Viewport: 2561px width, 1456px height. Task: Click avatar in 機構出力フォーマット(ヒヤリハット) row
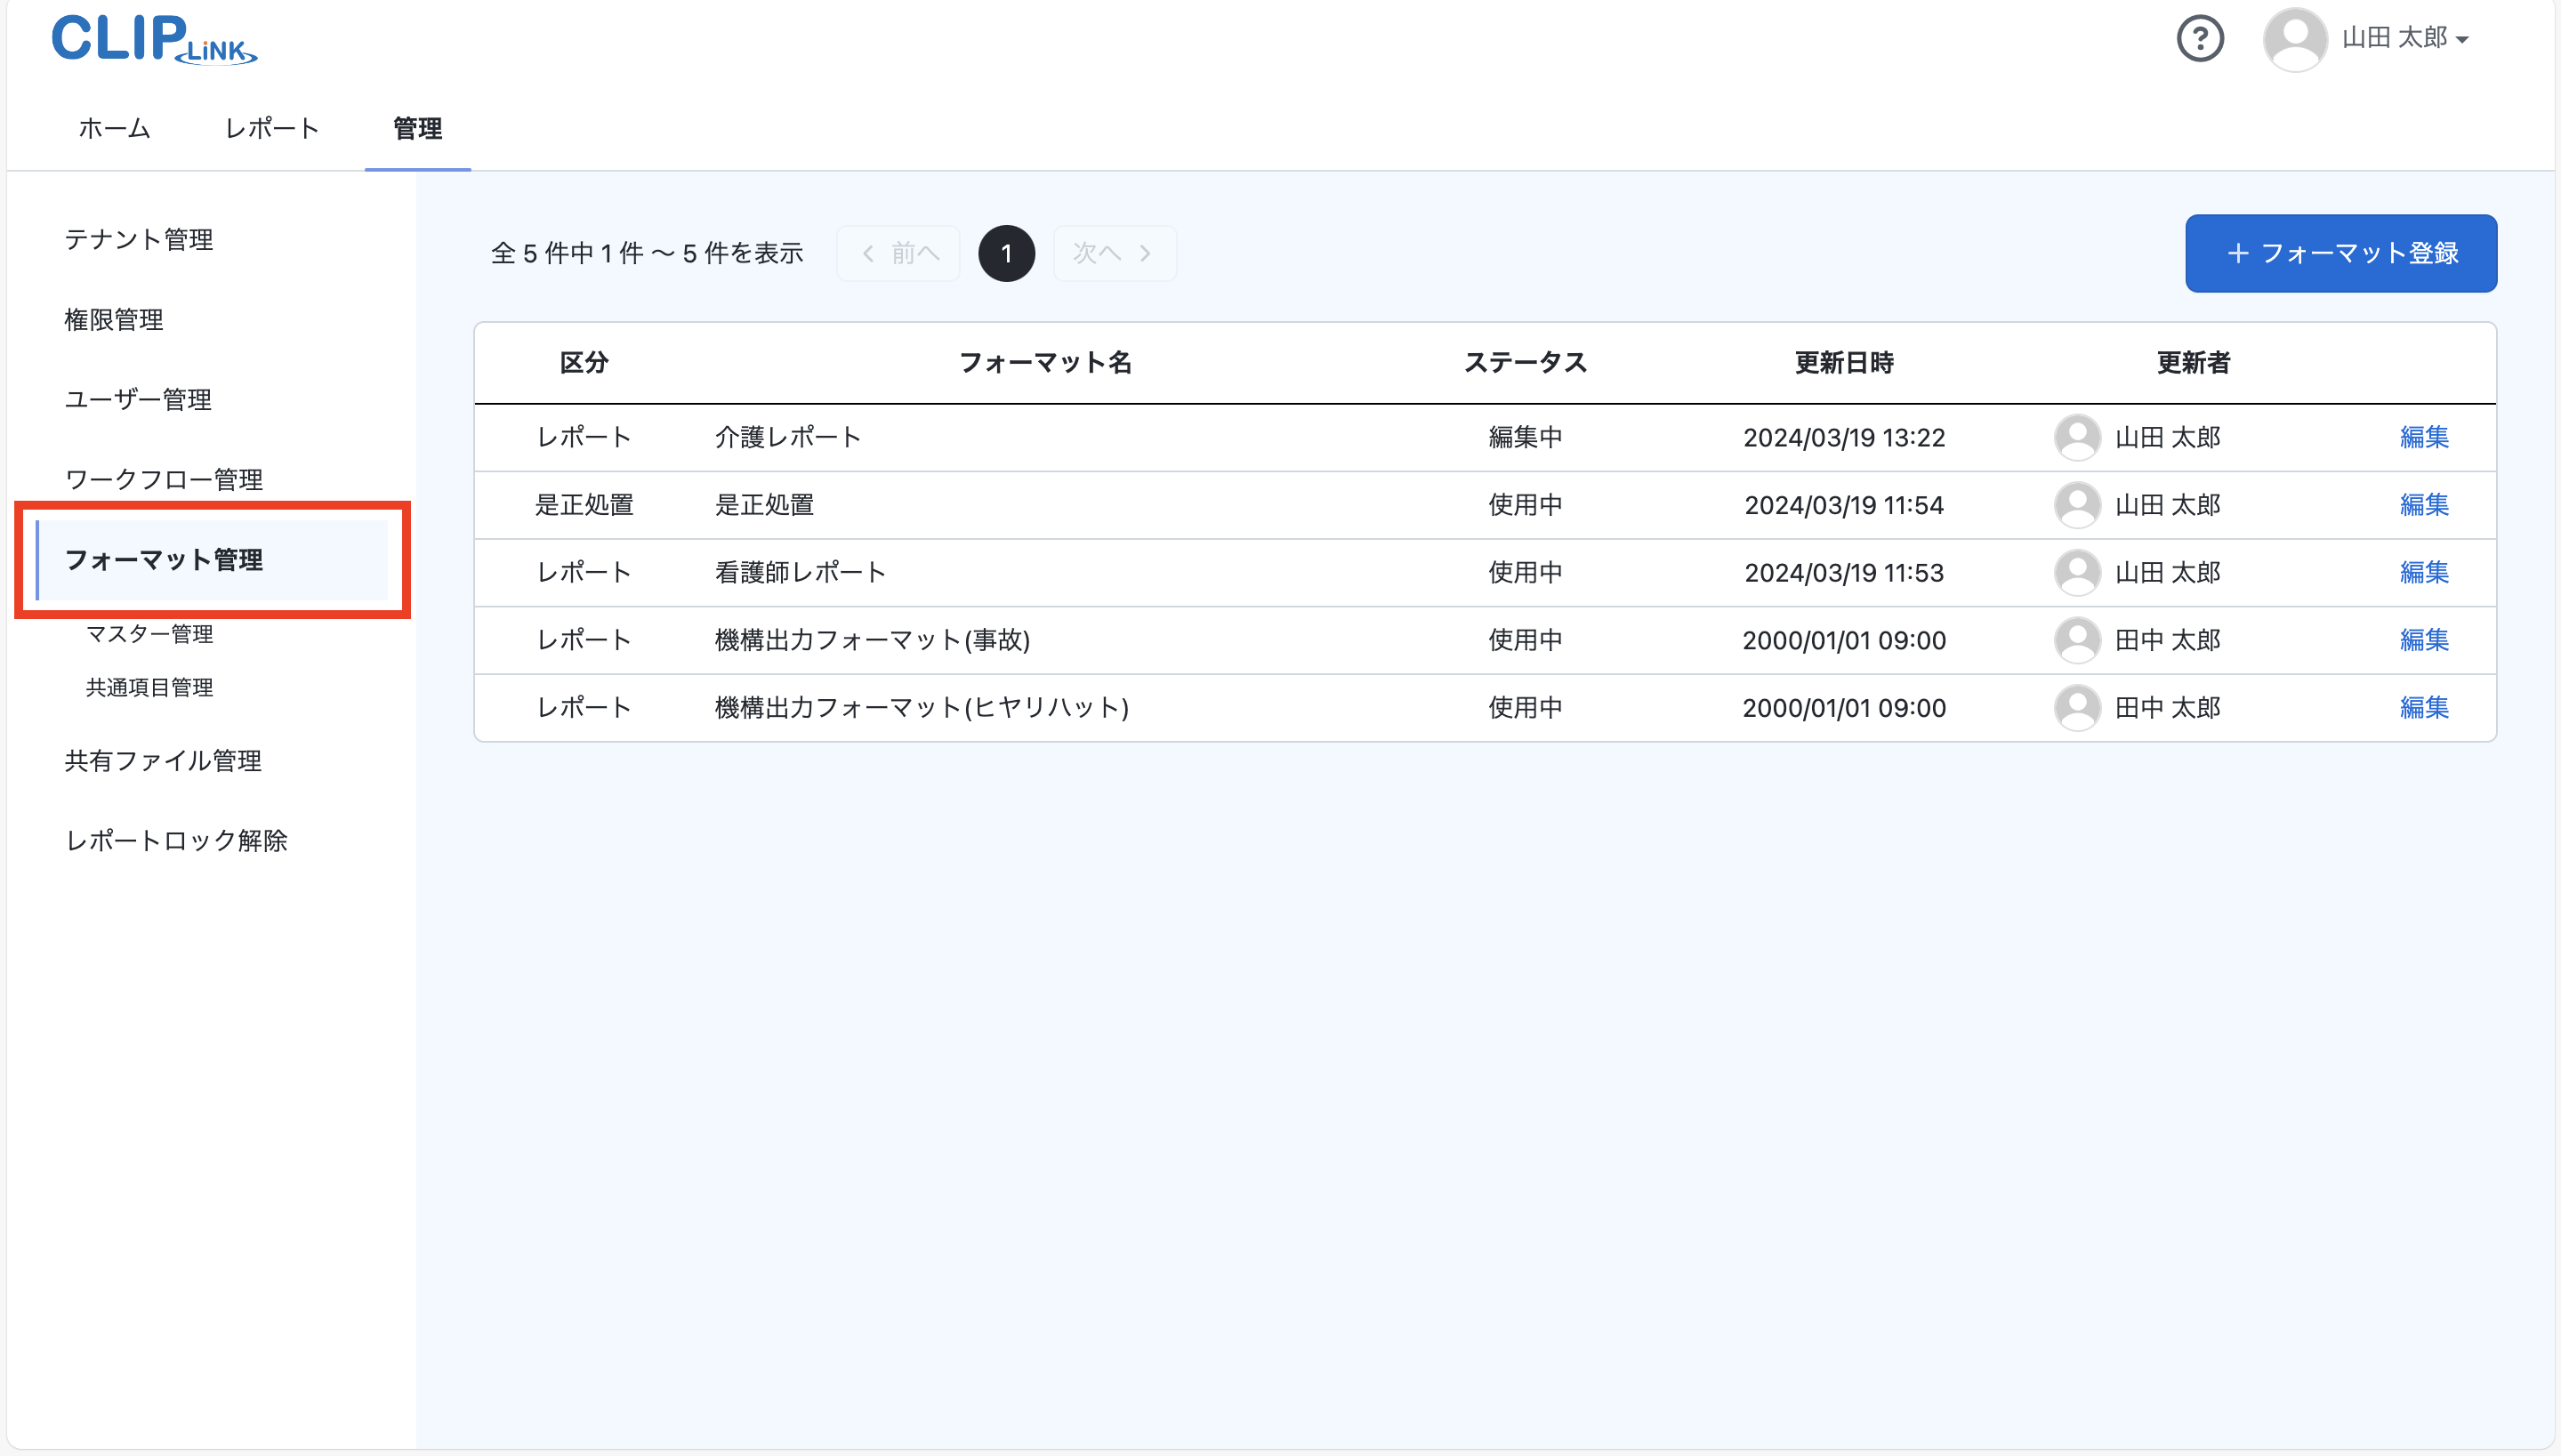[2076, 707]
